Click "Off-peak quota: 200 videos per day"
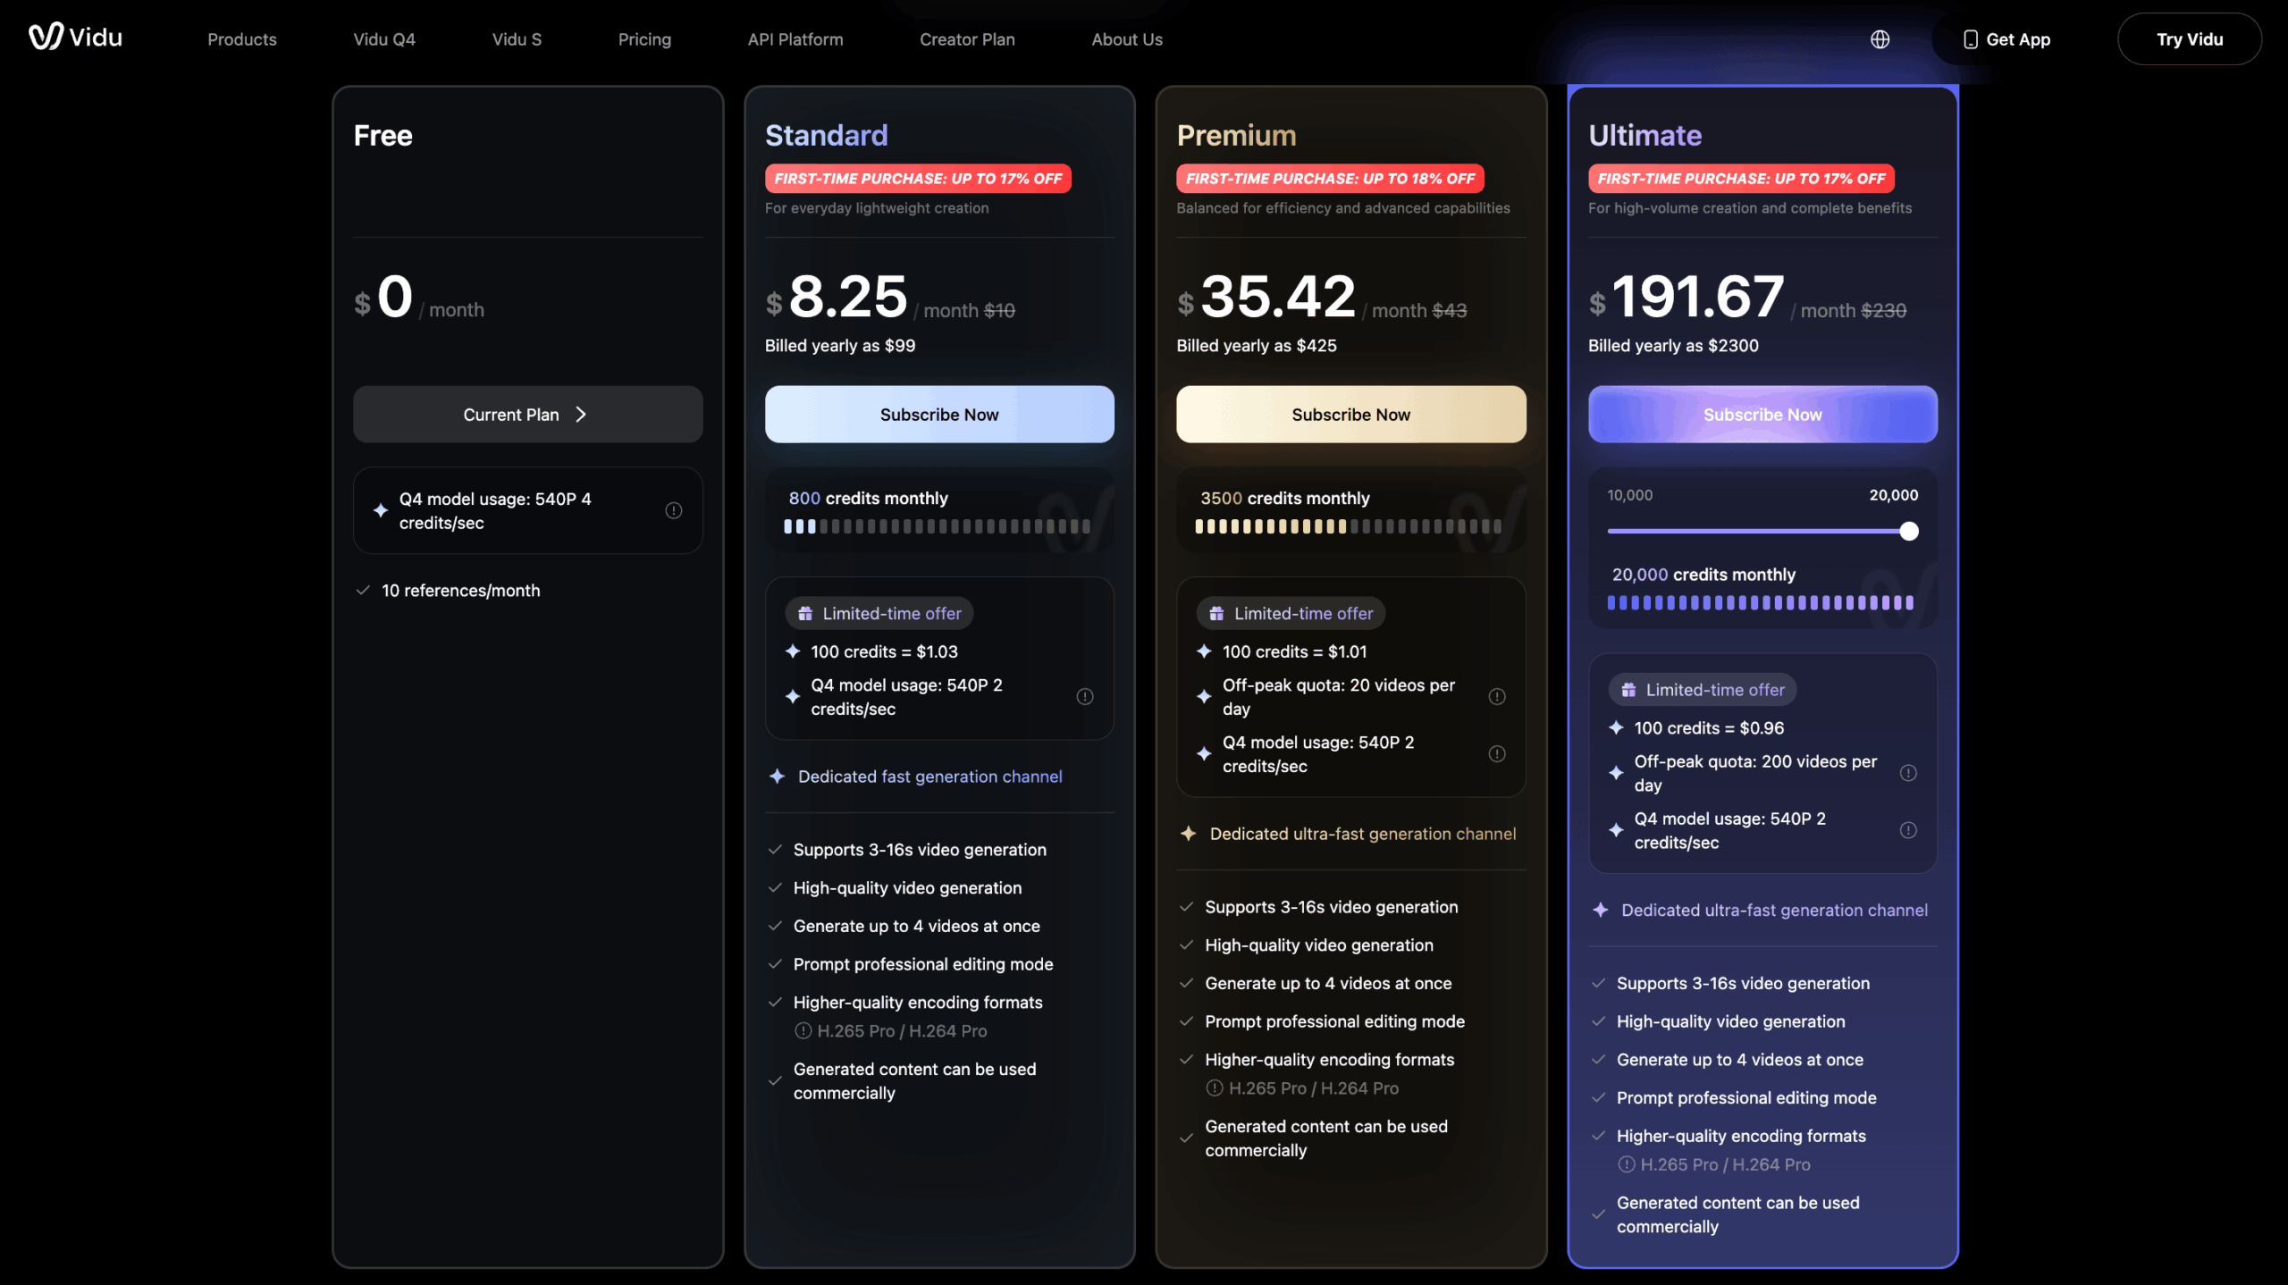2288x1285 pixels. pyautogui.click(x=1755, y=773)
